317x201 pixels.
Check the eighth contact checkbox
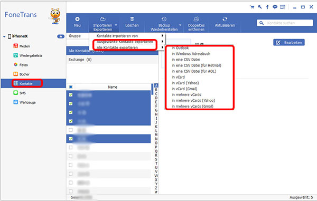coord(71,156)
